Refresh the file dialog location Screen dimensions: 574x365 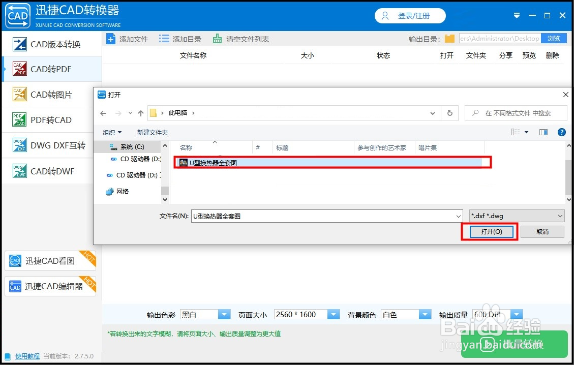click(450, 113)
